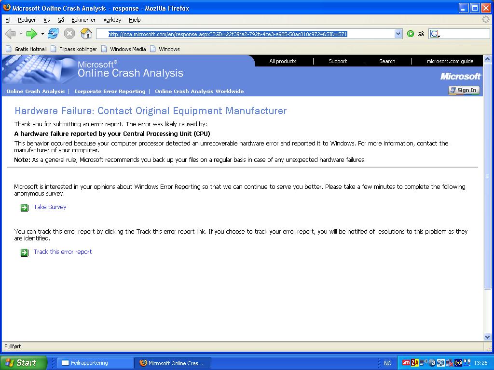
Task: Open the microsoft.com guide link
Action: click(x=450, y=61)
